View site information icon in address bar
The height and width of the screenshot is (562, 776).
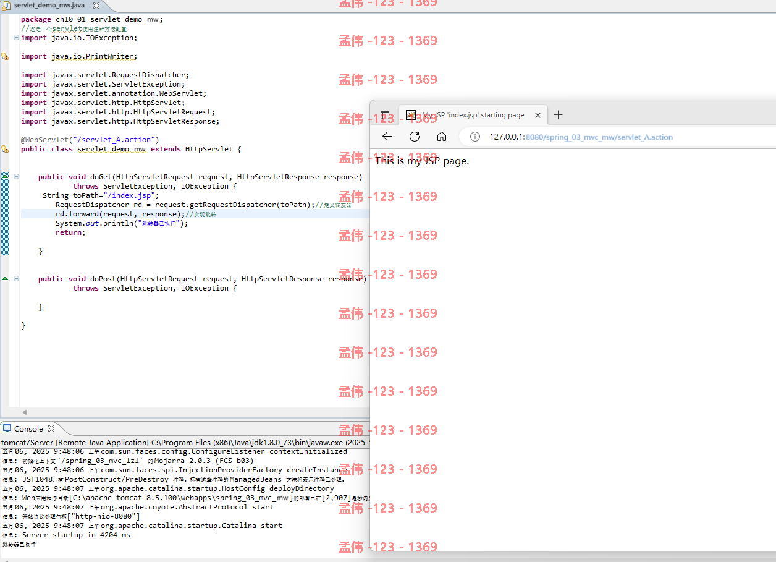click(474, 137)
